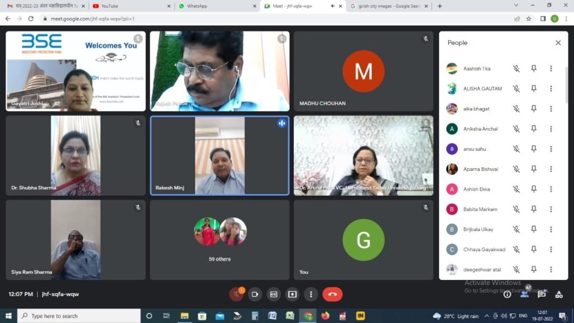Pin Chhaya Gayakwad to the screen
The image size is (574, 323).
[x=534, y=250]
